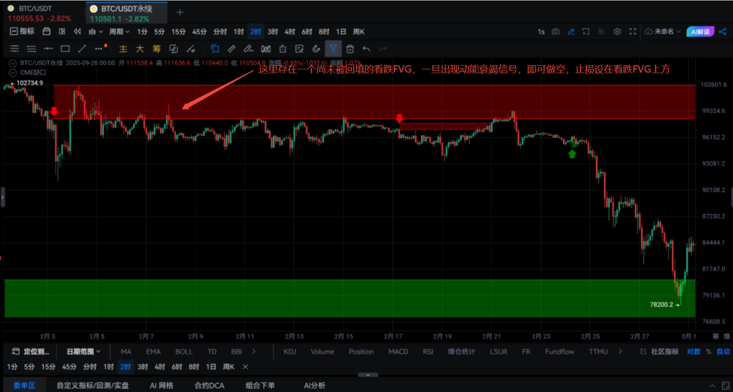Click the blue pencil drawing icon

pyautogui.click(x=571, y=32)
